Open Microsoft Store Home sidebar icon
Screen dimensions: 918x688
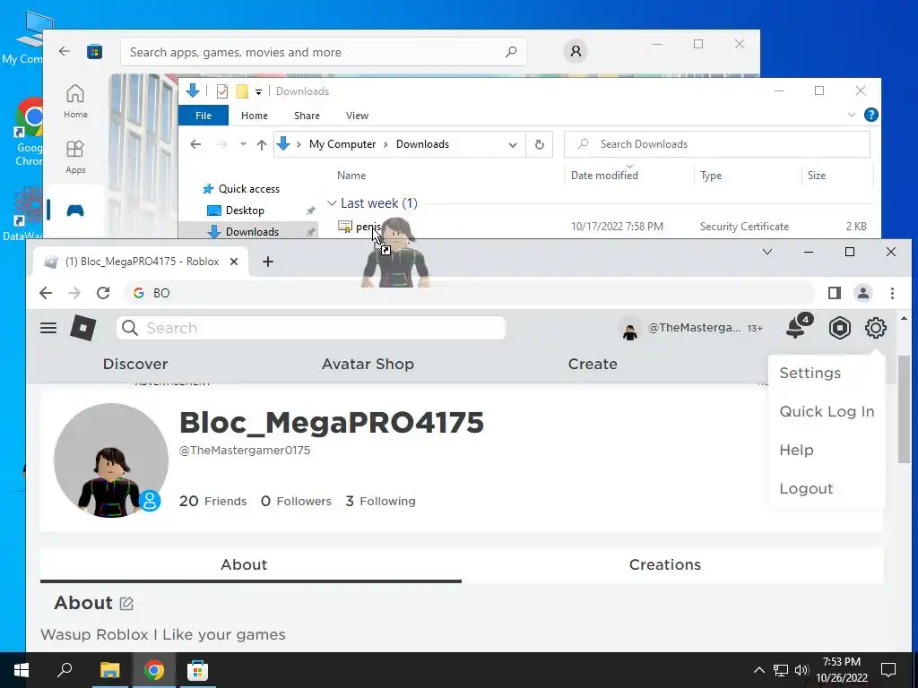click(x=75, y=101)
